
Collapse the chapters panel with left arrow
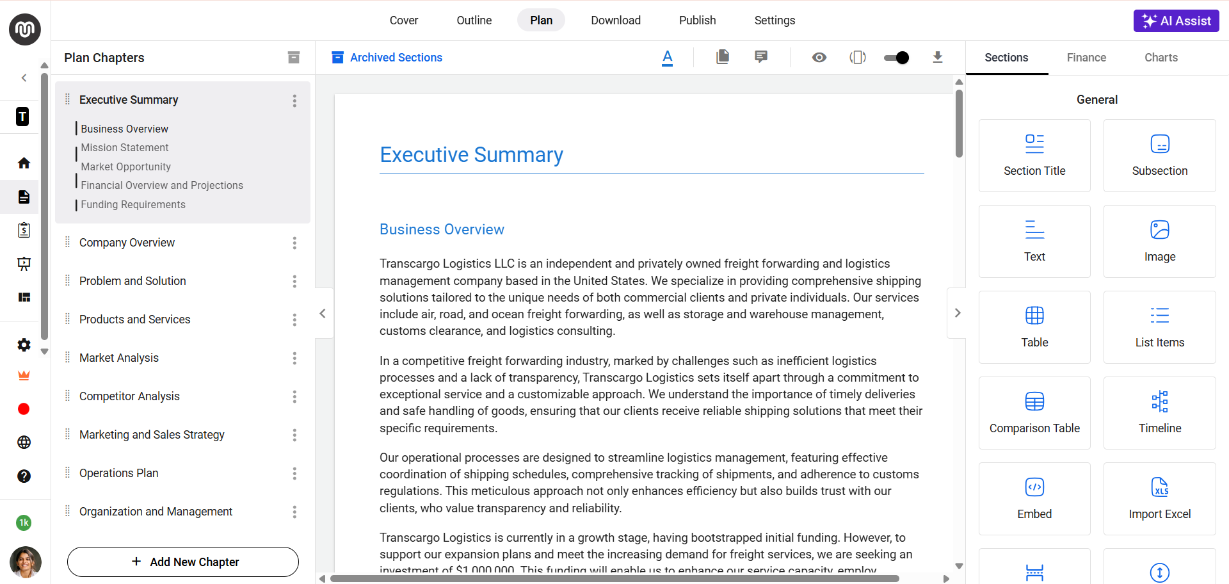point(323,313)
